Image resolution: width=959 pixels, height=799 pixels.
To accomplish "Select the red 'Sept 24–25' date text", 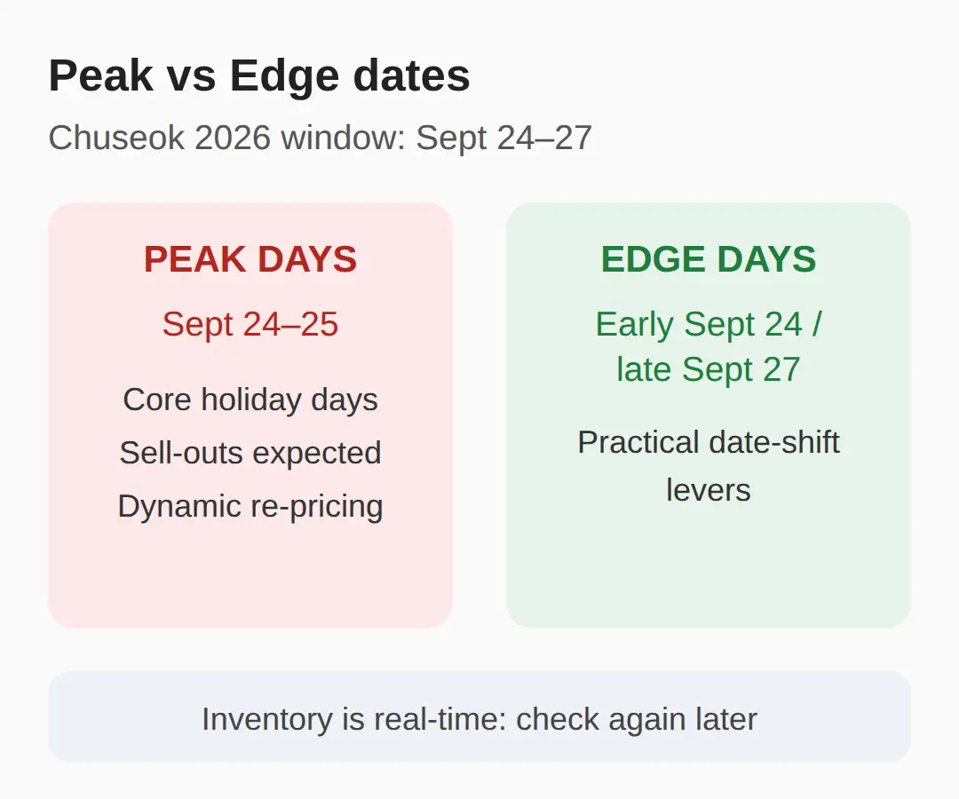I will coord(250,324).
